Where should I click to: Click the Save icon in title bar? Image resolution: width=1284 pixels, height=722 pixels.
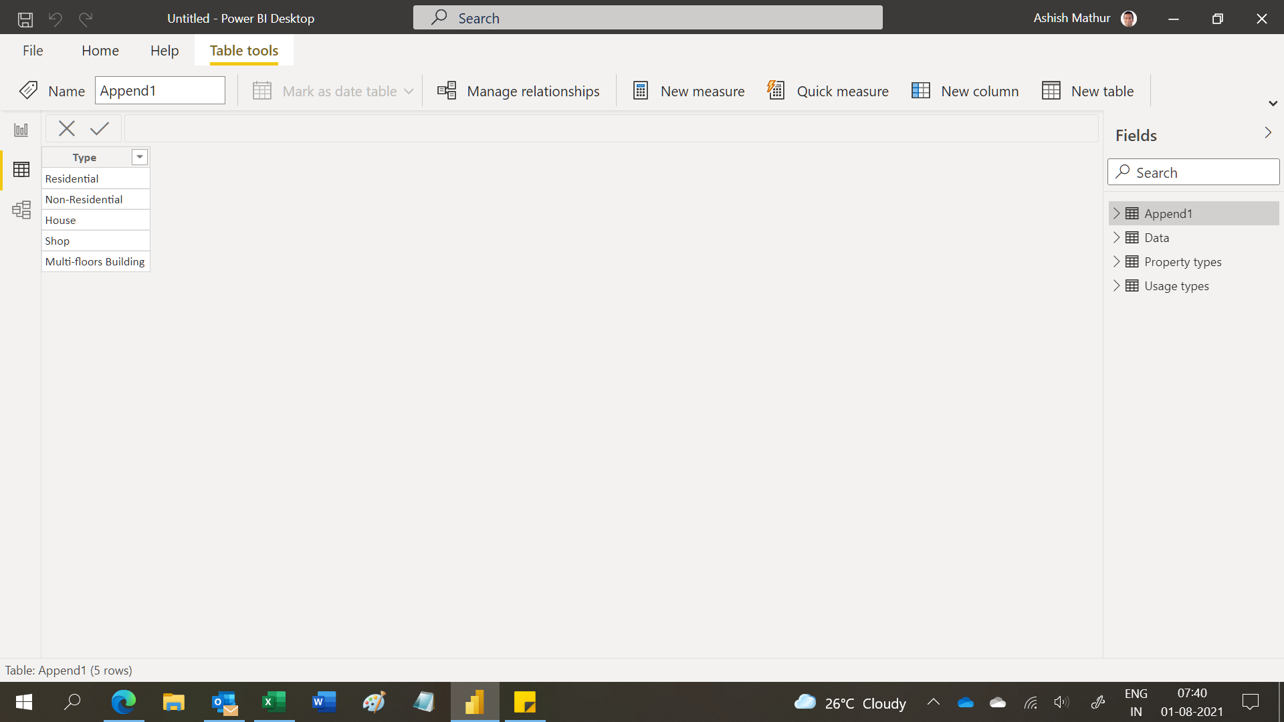tap(25, 19)
